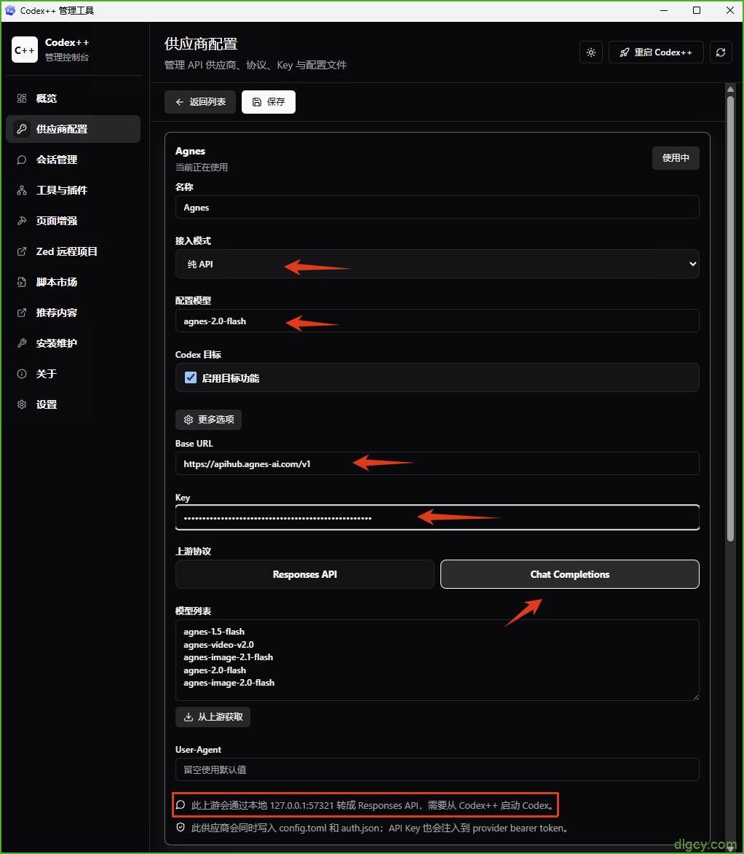Click the refresh icon button
The width and height of the screenshot is (744, 854).
(x=721, y=52)
